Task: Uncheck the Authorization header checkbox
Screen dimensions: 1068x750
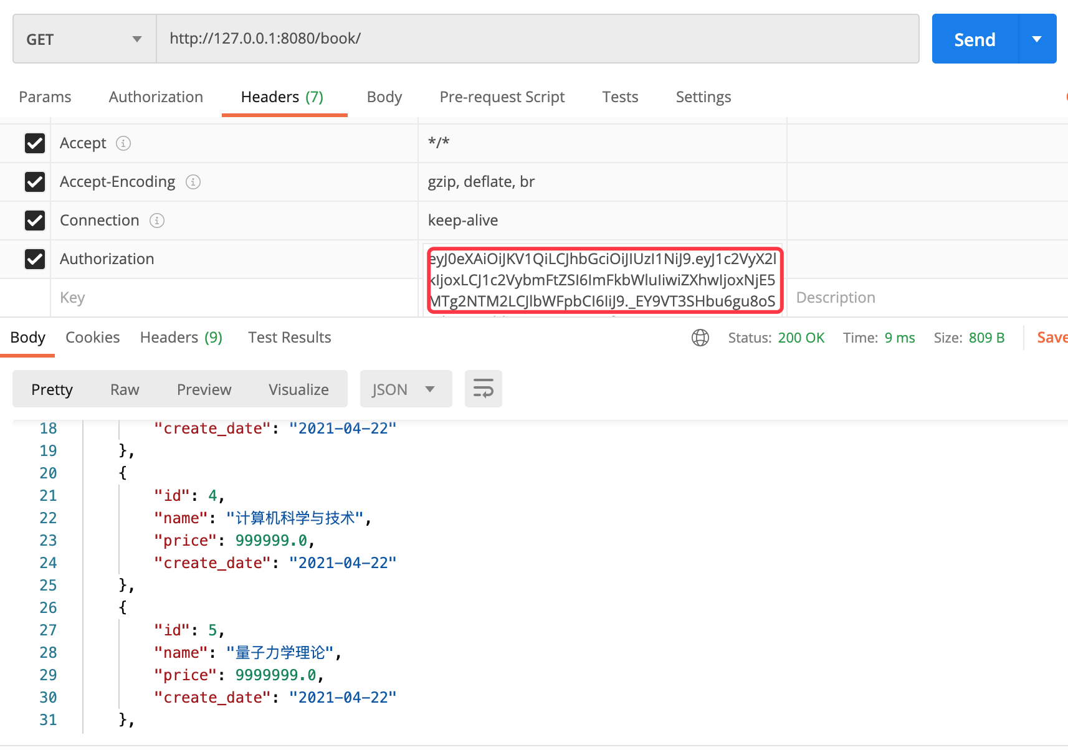Action: 35,259
